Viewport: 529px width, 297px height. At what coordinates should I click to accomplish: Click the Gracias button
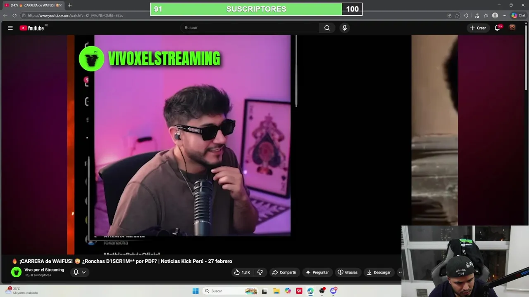(x=348, y=272)
